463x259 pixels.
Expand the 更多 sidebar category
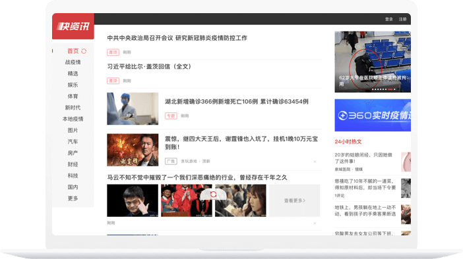(73, 199)
